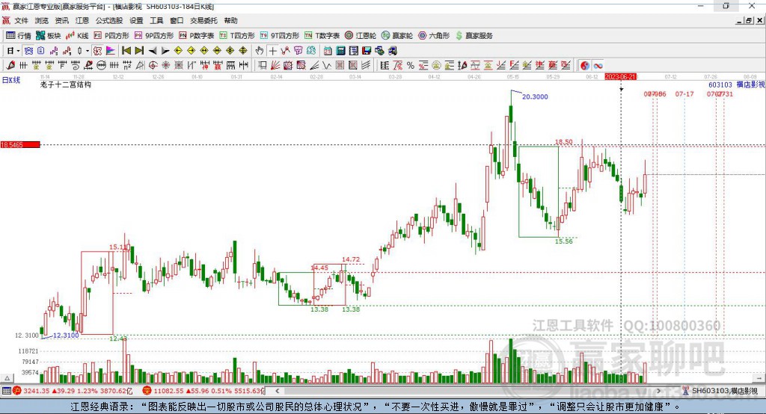Click stock code 603103 label
766x414 pixels.
(x=720, y=84)
